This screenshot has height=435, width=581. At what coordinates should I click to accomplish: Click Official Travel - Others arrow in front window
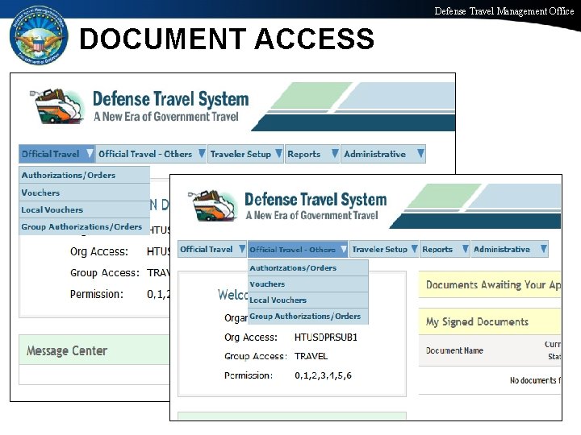coord(344,249)
